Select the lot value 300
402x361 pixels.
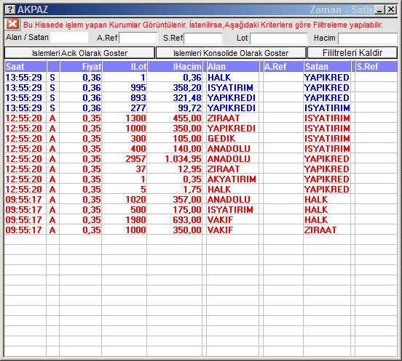coord(138,139)
